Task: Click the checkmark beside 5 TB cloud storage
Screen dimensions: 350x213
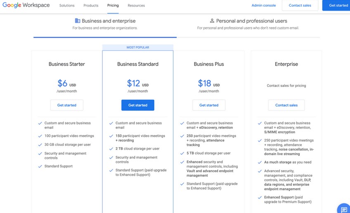Action: [x=182, y=153]
